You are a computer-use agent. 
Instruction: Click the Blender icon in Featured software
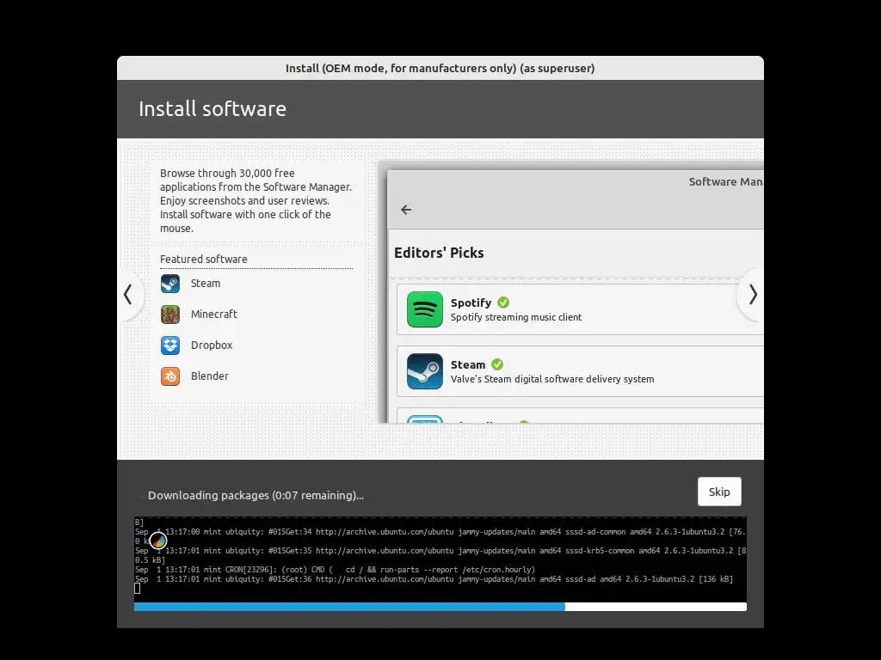pyautogui.click(x=170, y=376)
